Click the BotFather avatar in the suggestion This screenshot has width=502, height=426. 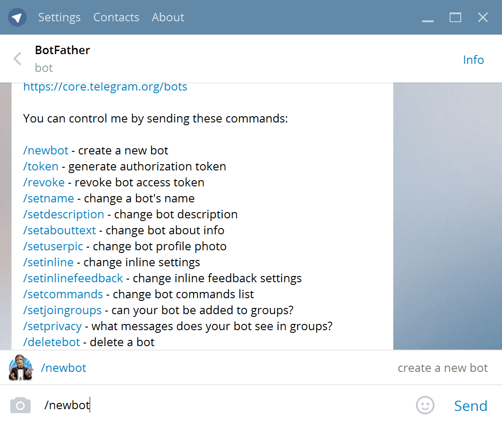click(21, 367)
